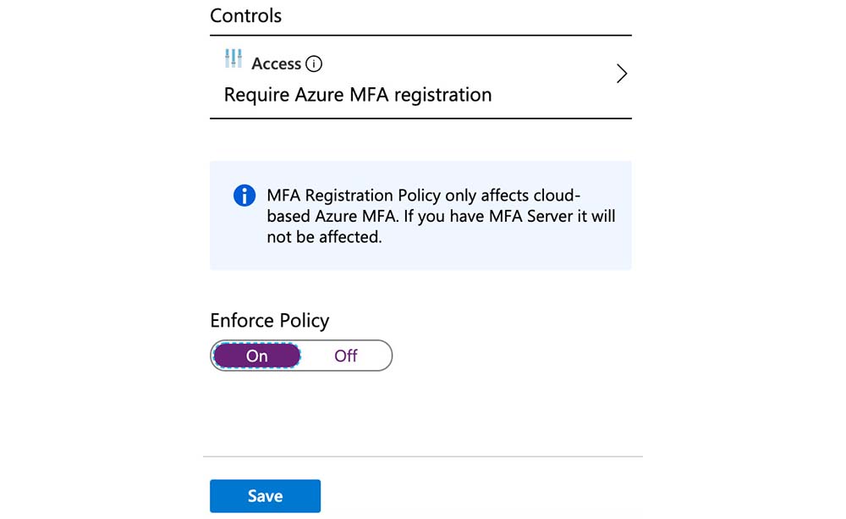Click the Controls section heading
Viewport: 846px width, 519px height.
click(245, 15)
